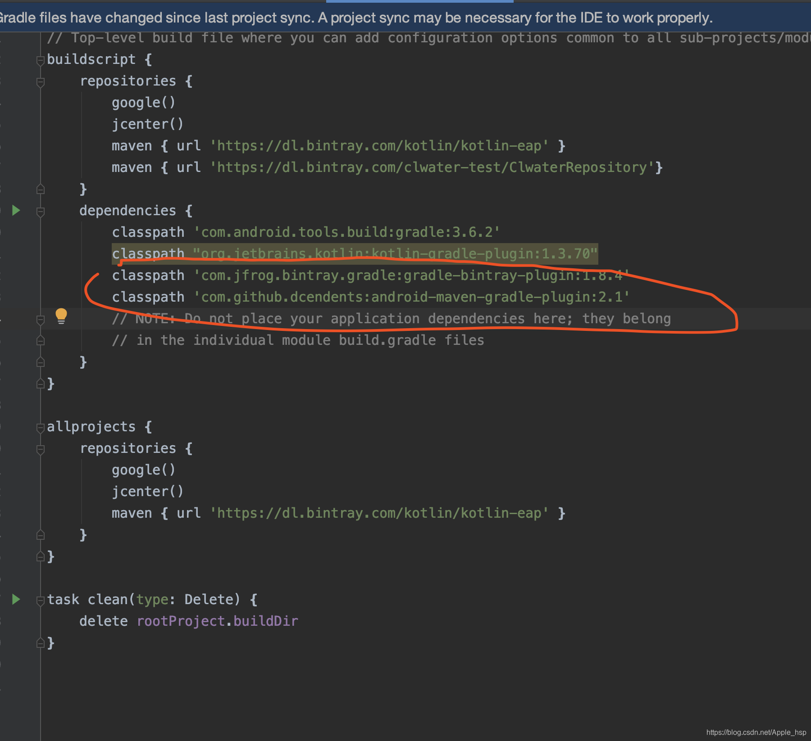Click the blog.csdn.net/Apple_hsp watermark link
This screenshot has height=741, width=811.
(756, 732)
